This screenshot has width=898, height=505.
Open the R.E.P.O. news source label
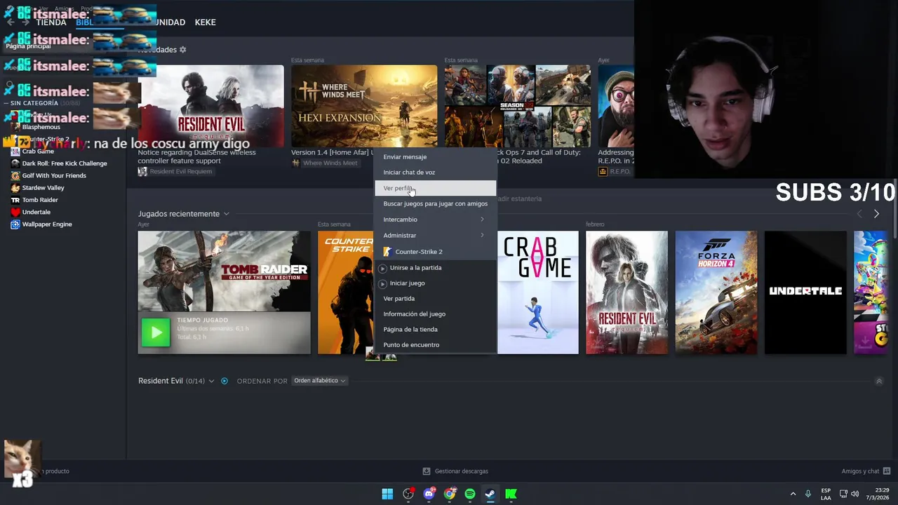click(614, 171)
